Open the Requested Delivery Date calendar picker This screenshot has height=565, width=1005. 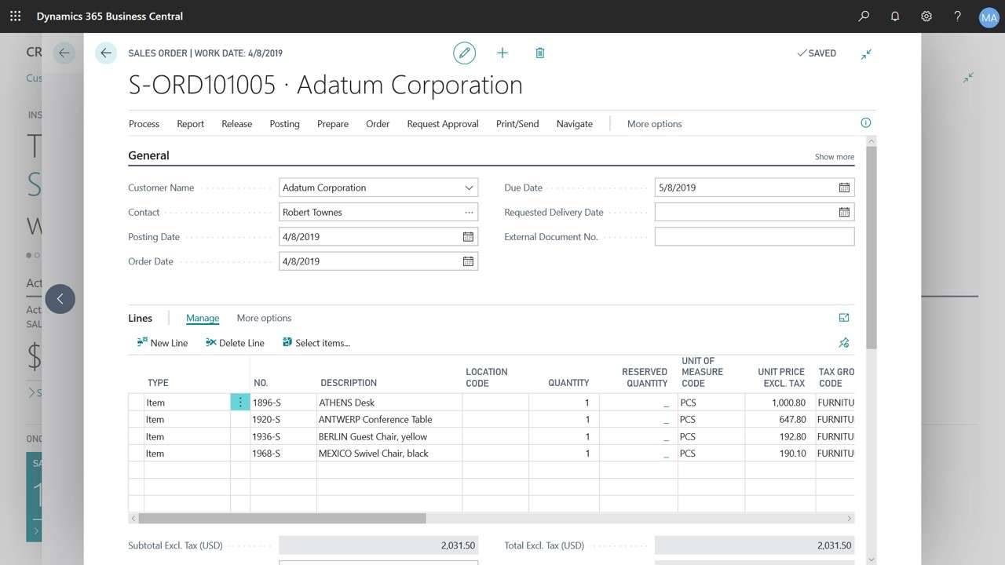[x=844, y=212]
